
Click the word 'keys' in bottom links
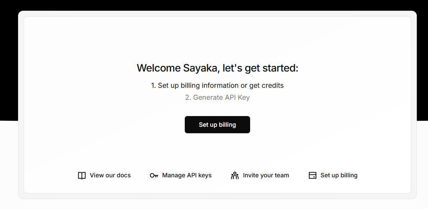point(205,176)
